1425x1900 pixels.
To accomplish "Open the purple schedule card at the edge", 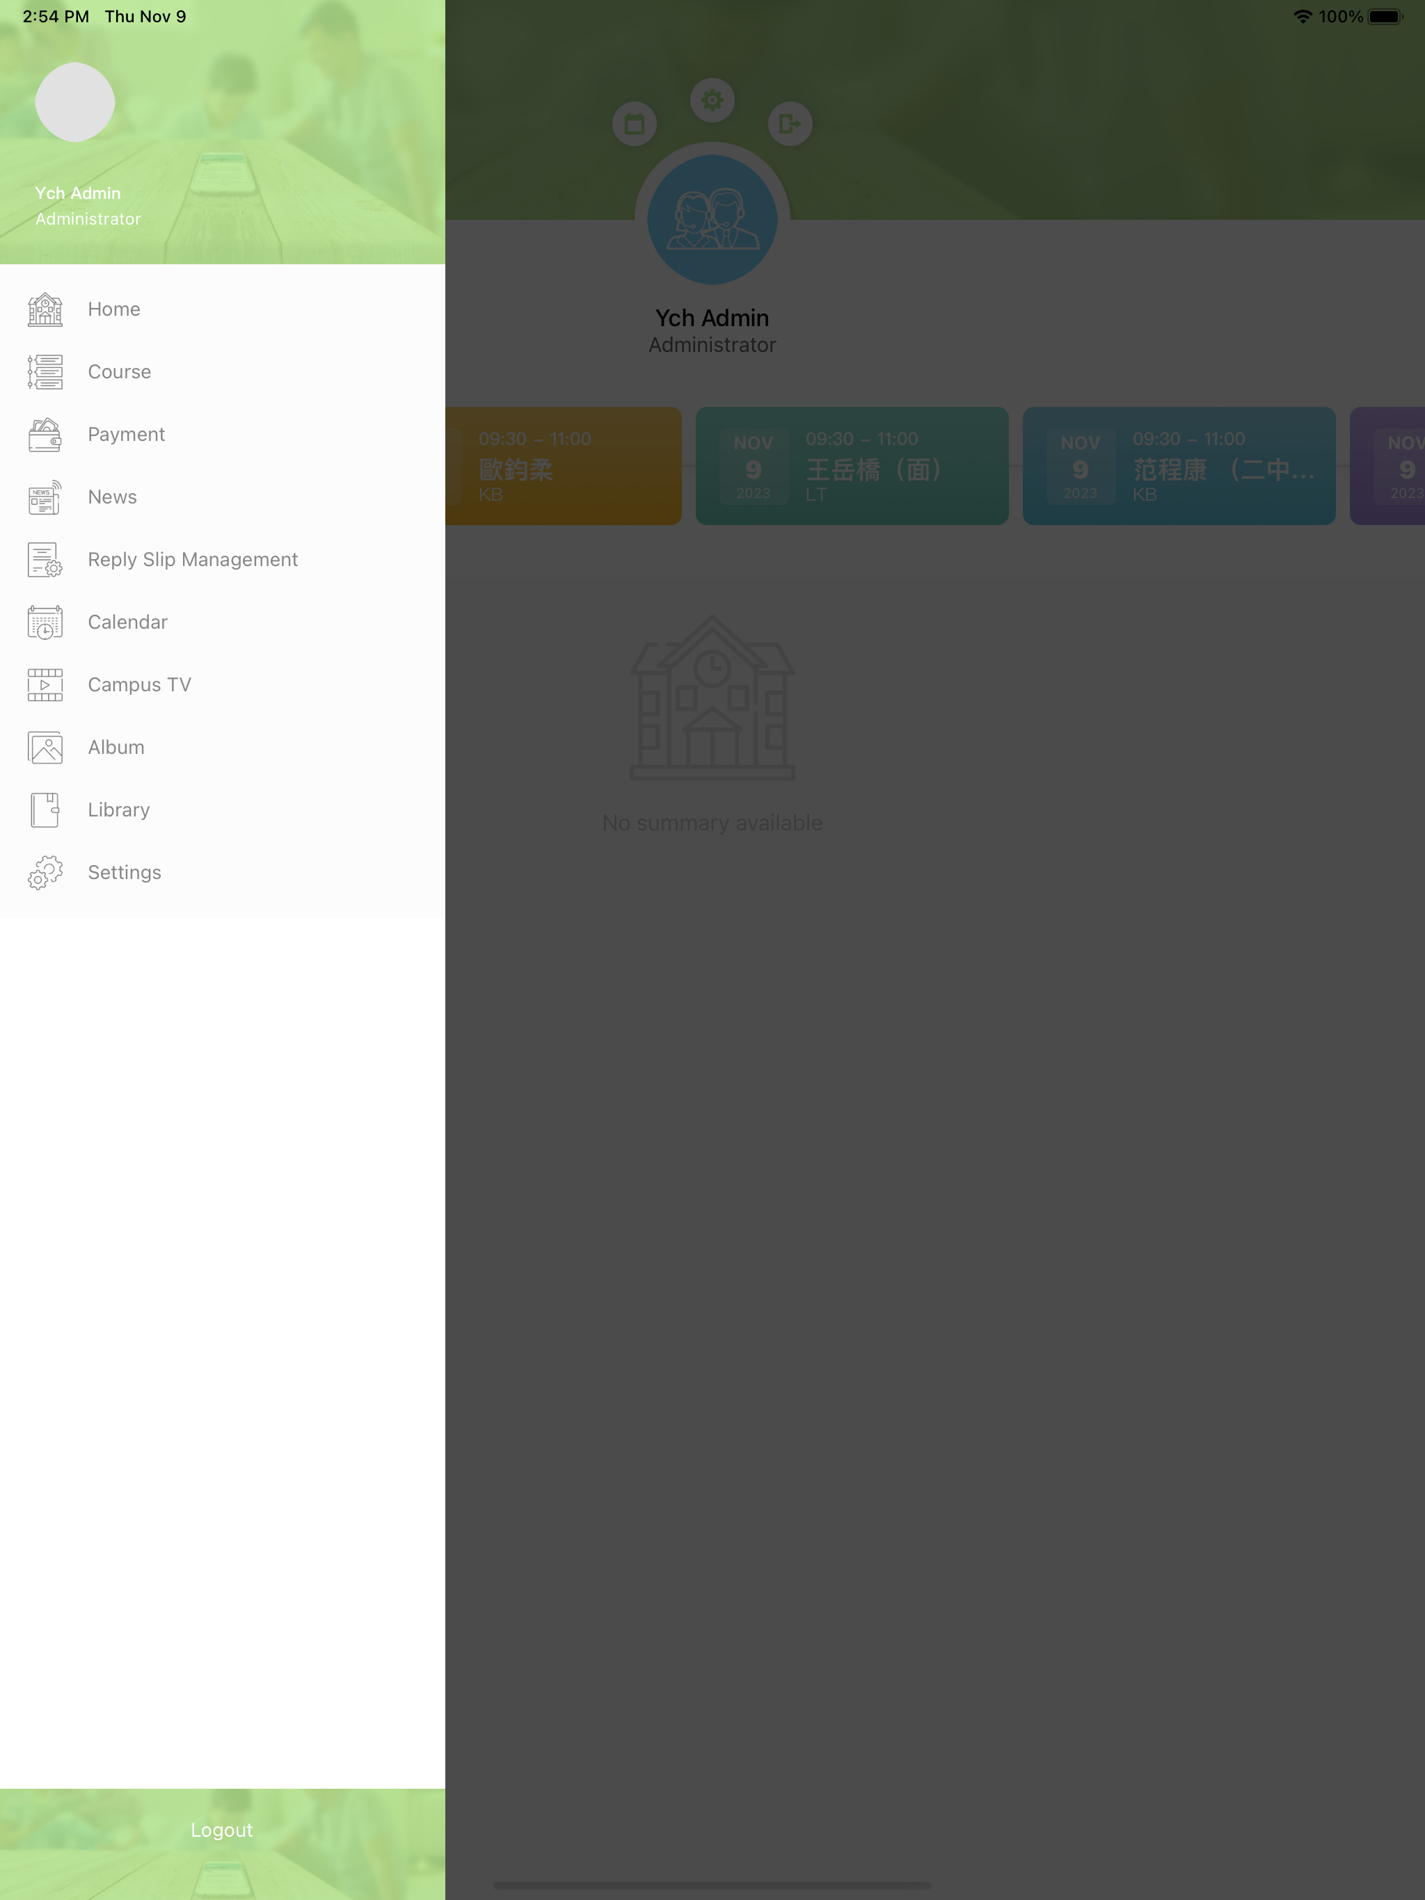I will point(1387,465).
